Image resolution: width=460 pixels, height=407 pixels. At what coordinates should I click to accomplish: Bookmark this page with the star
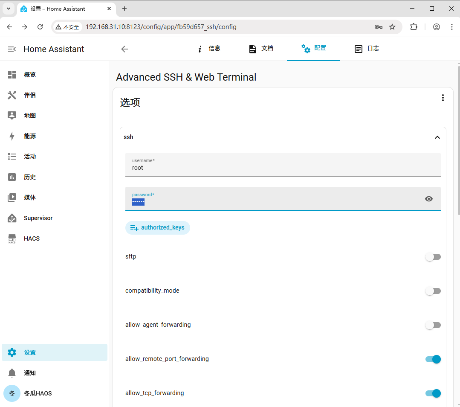click(x=392, y=27)
